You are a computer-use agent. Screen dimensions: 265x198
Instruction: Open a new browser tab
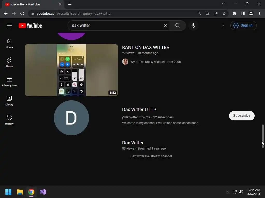point(70,4)
